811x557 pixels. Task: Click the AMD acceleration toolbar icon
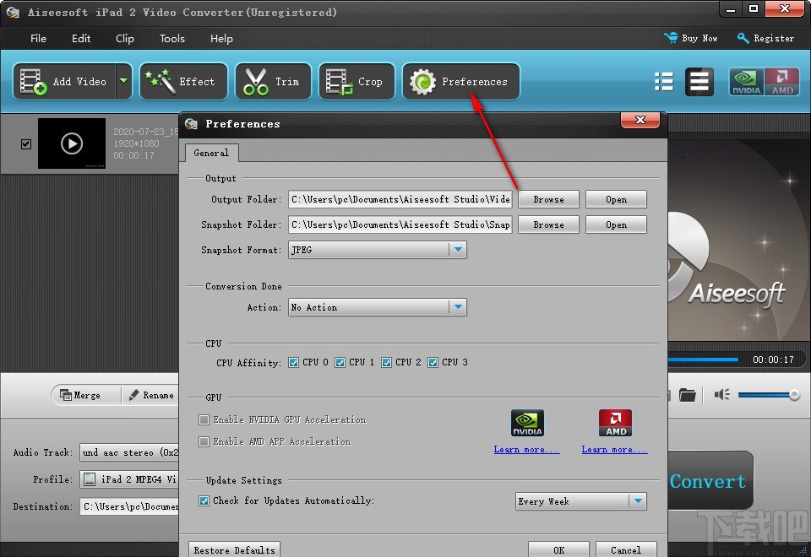pyautogui.click(x=782, y=82)
